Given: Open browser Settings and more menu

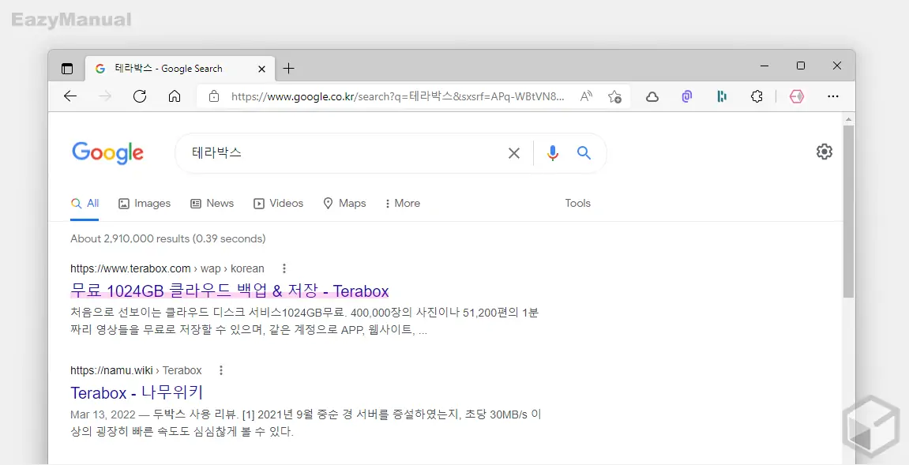Looking at the screenshot, I should [833, 97].
